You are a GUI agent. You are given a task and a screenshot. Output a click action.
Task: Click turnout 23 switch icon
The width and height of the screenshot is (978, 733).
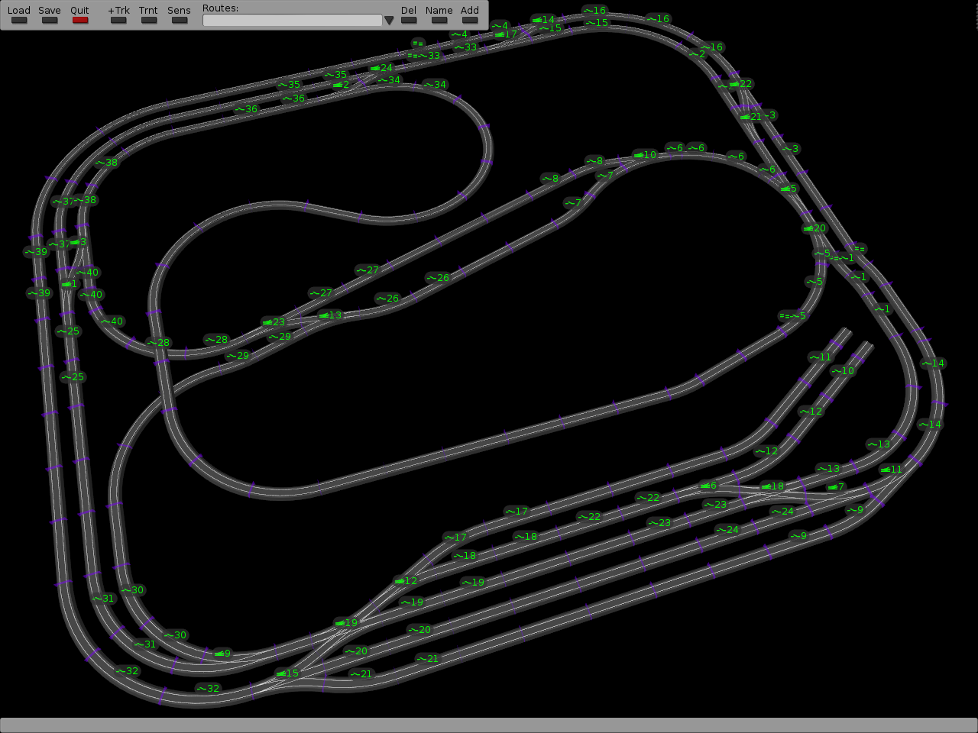point(267,322)
